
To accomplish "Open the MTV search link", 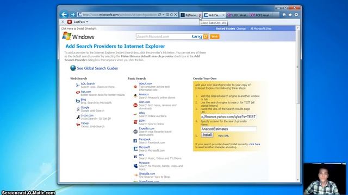I will [141, 155].
